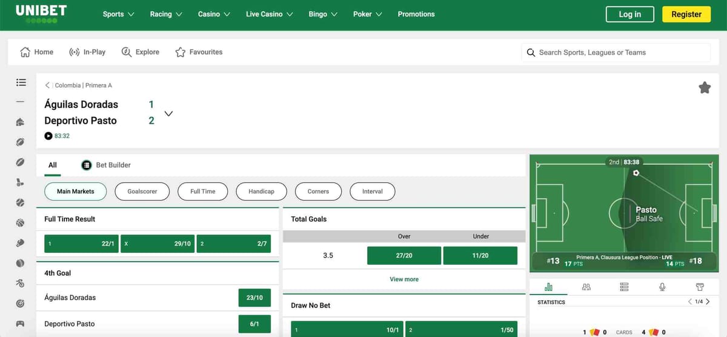The image size is (727, 337).
Task: Open head-to-head players tab icon
Action: pos(586,287)
